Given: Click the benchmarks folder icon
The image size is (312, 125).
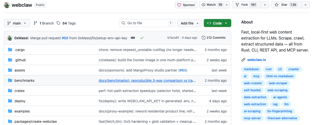Looking at the screenshot, I should point(10,80).
